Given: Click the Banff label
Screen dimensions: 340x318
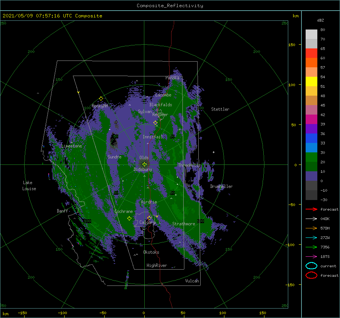Looking at the screenshot, I should [62, 211].
